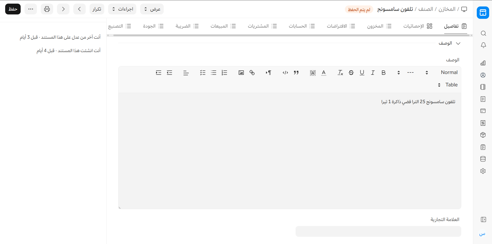Click the Bold formatting icon
The width and height of the screenshot is (492, 244).
tap(383, 73)
